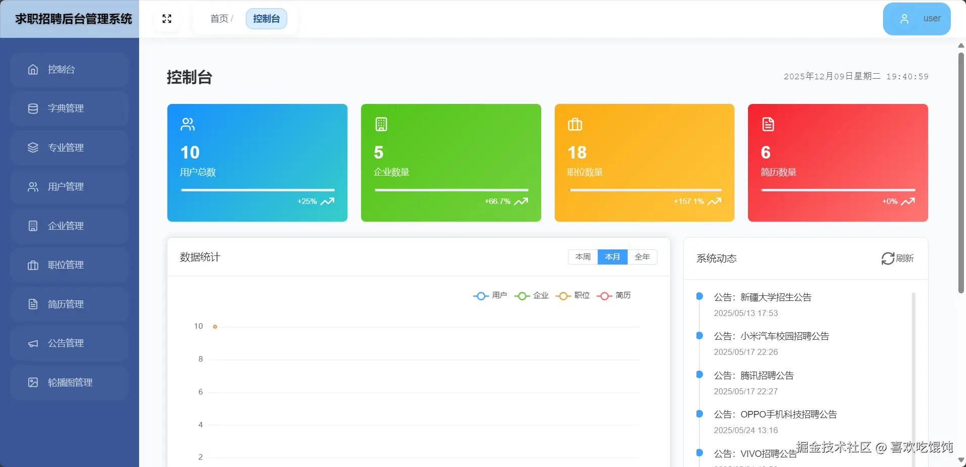Click the 用户总数 progress bar

[x=258, y=190]
